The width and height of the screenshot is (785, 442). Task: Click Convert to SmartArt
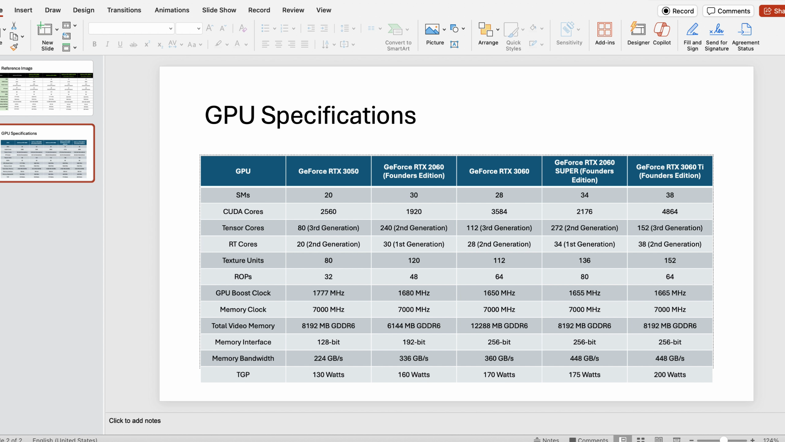[395, 30]
